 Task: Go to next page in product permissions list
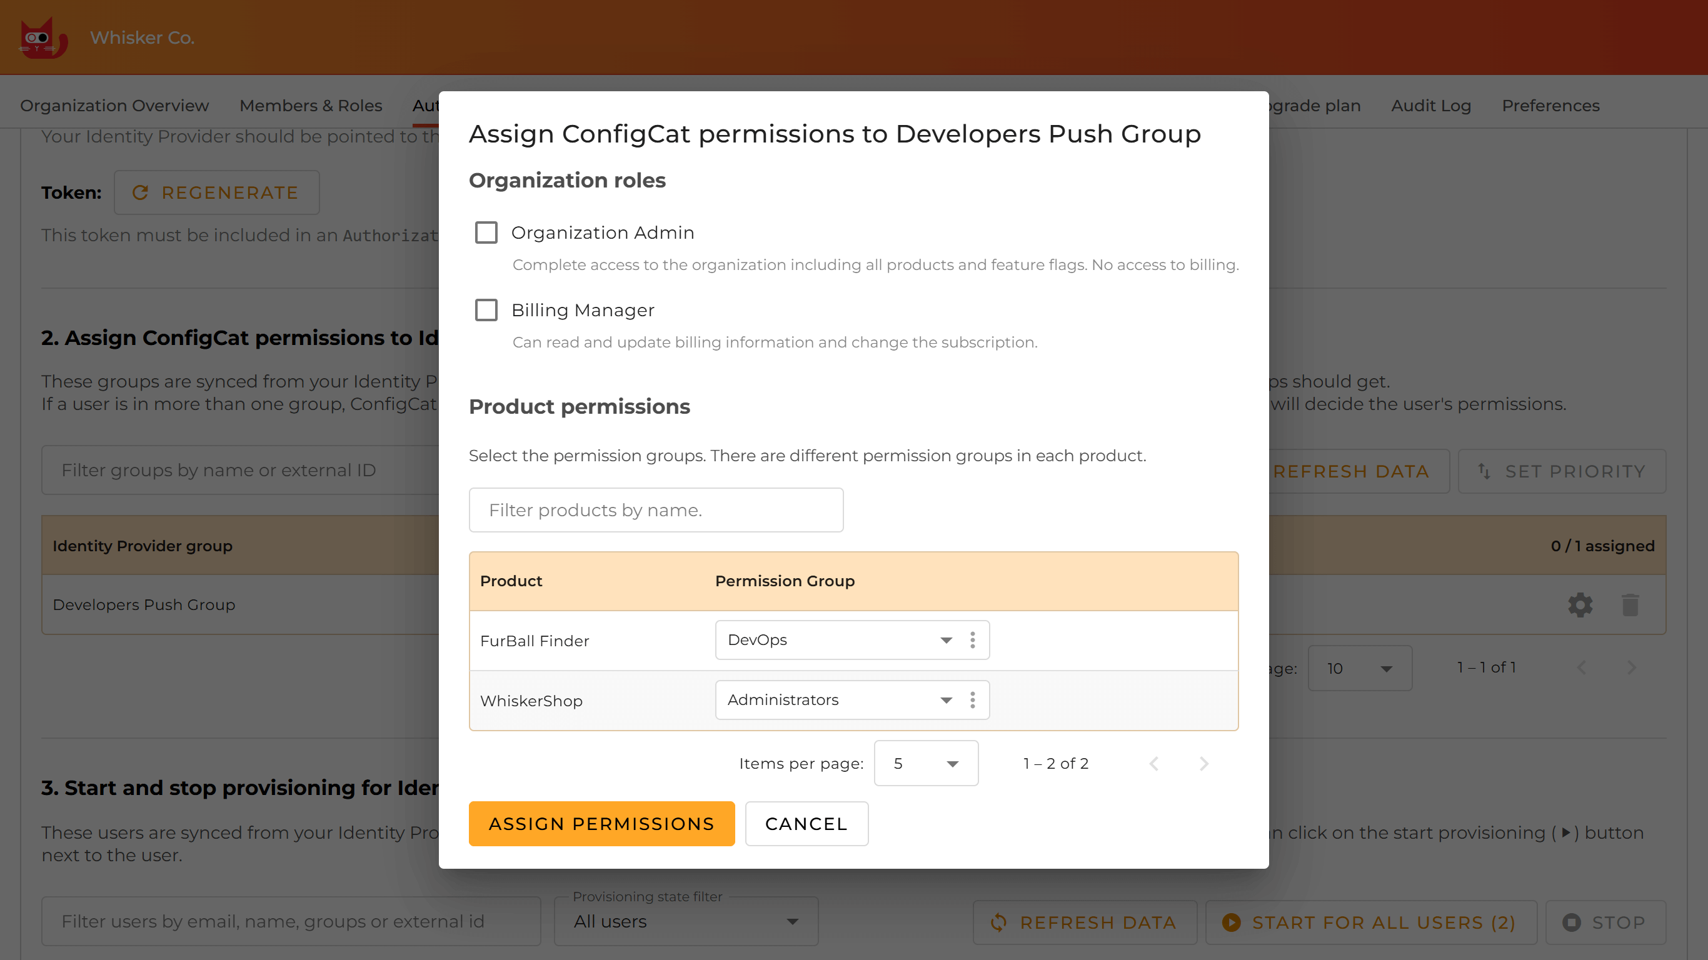pos(1203,763)
